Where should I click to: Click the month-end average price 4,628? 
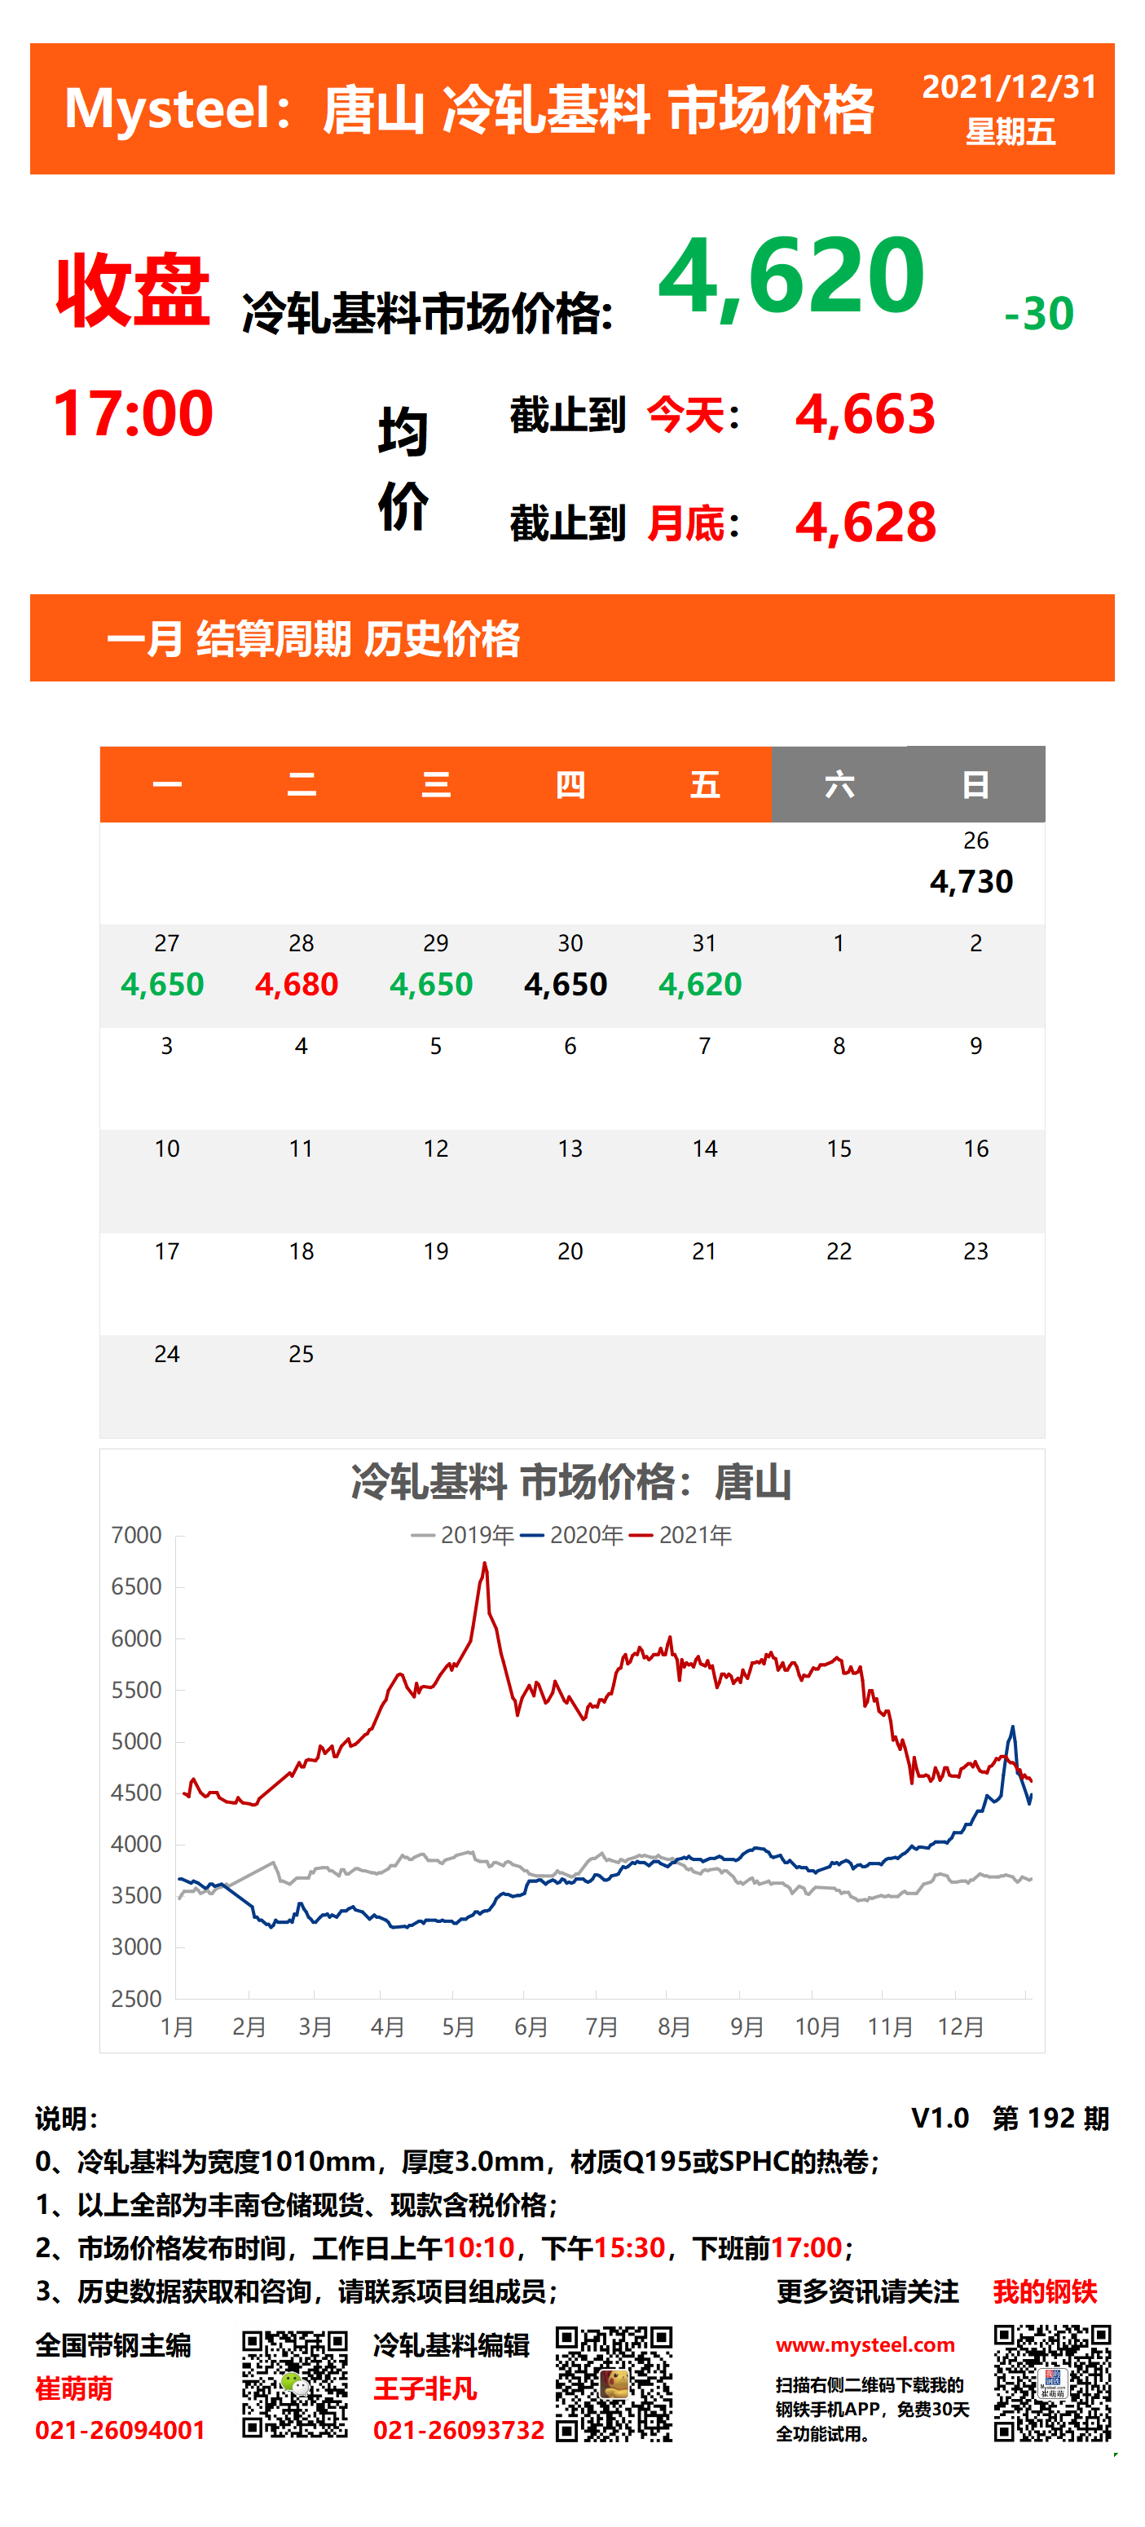point(865,523)
